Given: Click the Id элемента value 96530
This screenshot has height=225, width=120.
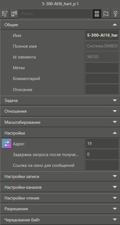Looking at the screenshot, I should click(x=102, y=57).
